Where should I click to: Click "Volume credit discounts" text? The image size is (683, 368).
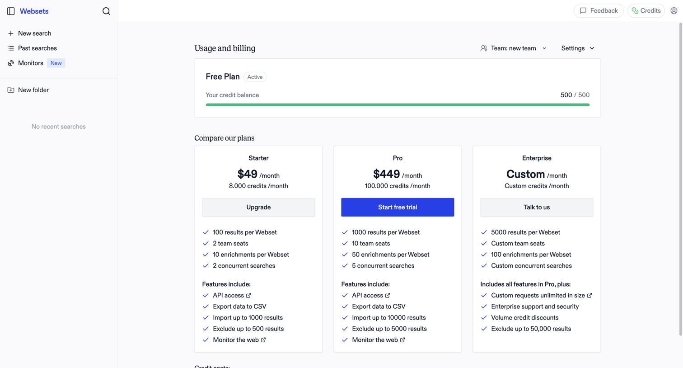tap(525, 318)
